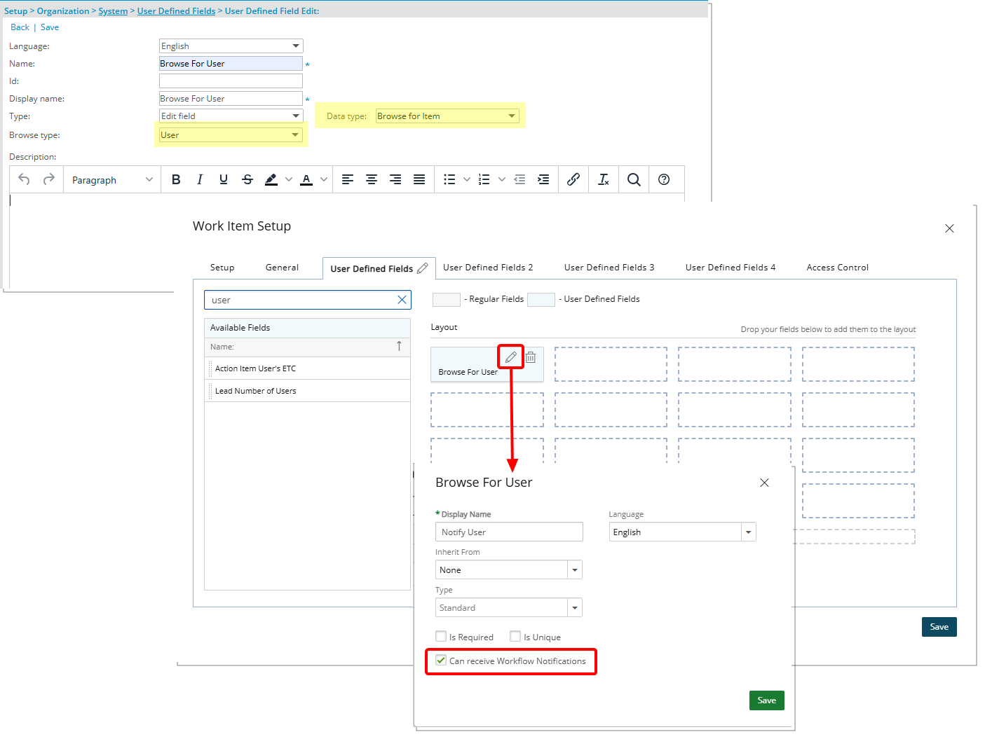Enable Can receive Workflow Notifications
Viewport: 985px width, 739px height.
tap(440, 660)
